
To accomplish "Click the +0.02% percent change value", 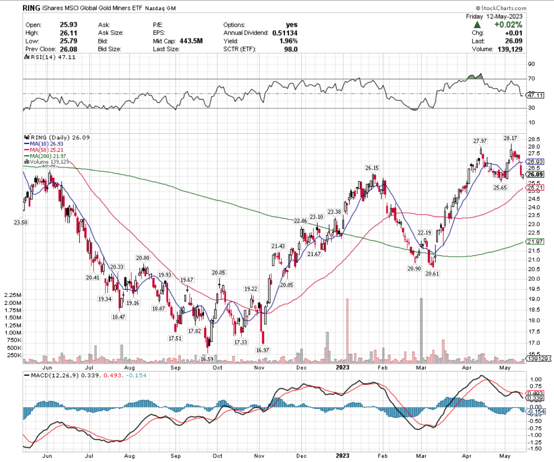I will [x=508, y=25].
